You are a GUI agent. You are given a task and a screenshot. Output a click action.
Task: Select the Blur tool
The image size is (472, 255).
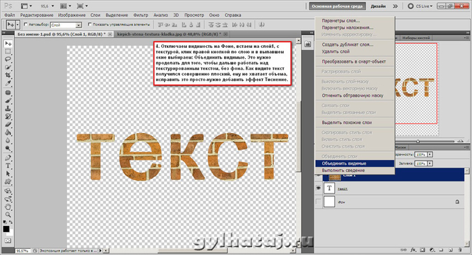pyautogui.click(x=8, y=140)
